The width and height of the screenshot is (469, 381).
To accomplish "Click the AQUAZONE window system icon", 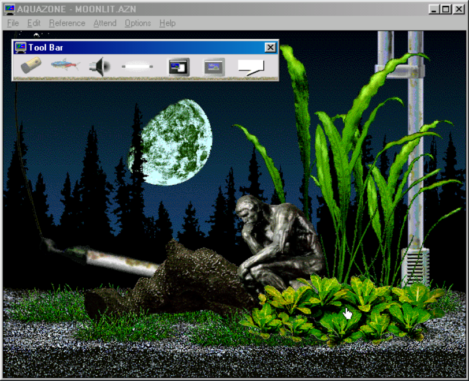I will pos(10,9).
